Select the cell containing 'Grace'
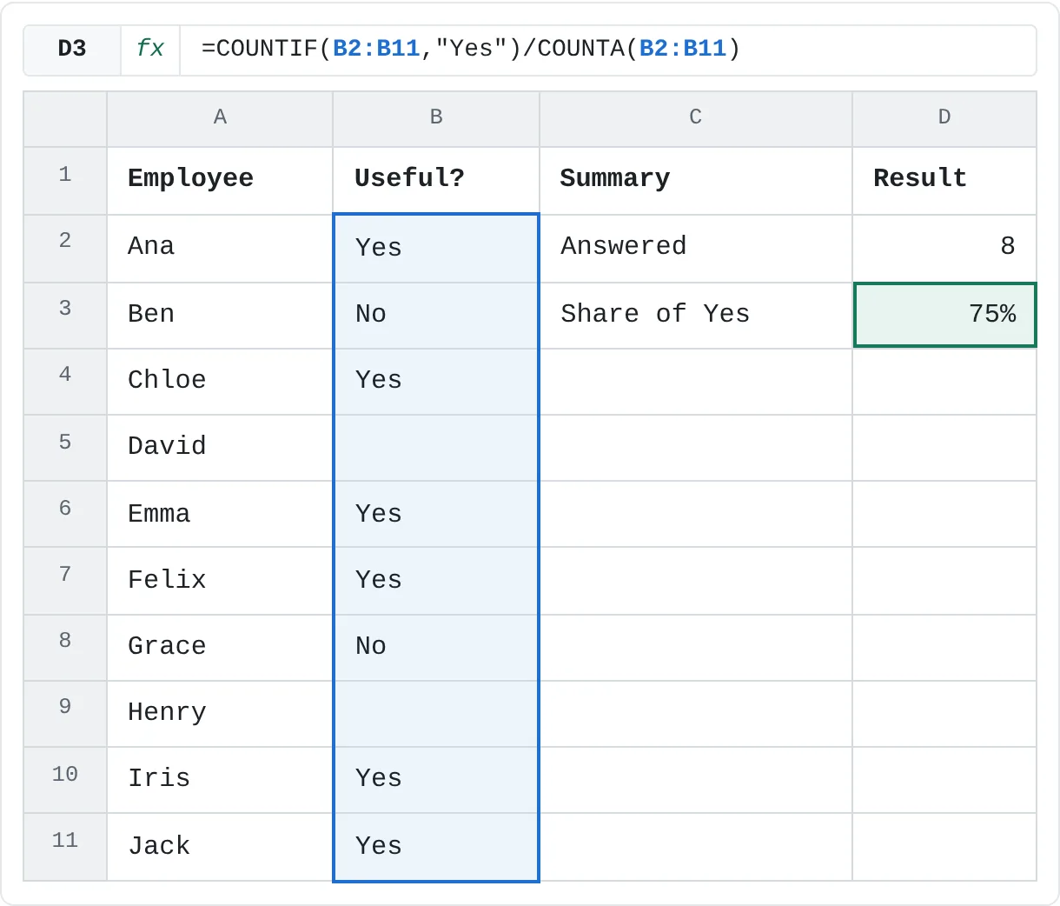The height and width of the screenshot is (906, 1060). [x=220, y=648]
